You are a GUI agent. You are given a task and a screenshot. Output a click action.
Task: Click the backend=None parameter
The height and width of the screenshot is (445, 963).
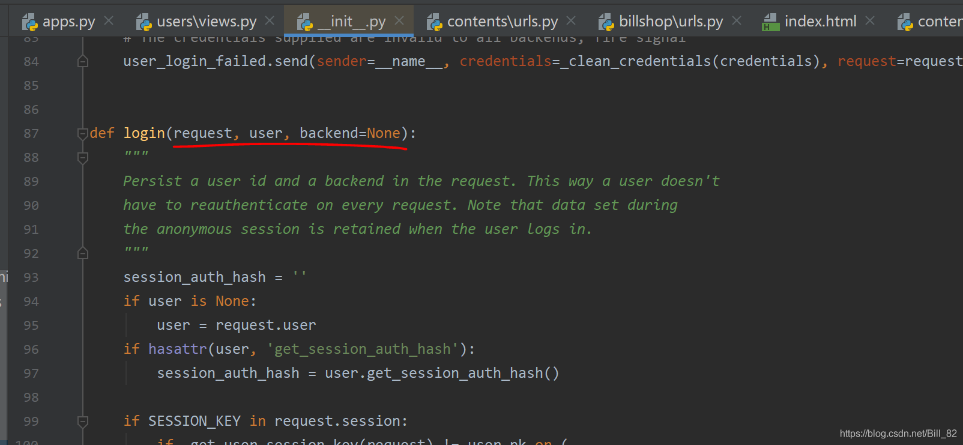pyautogui.click(x=350, y=133)
